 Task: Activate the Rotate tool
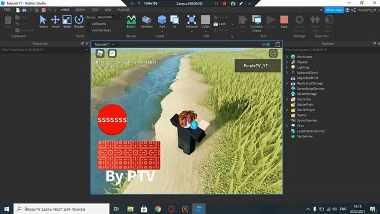79,21
